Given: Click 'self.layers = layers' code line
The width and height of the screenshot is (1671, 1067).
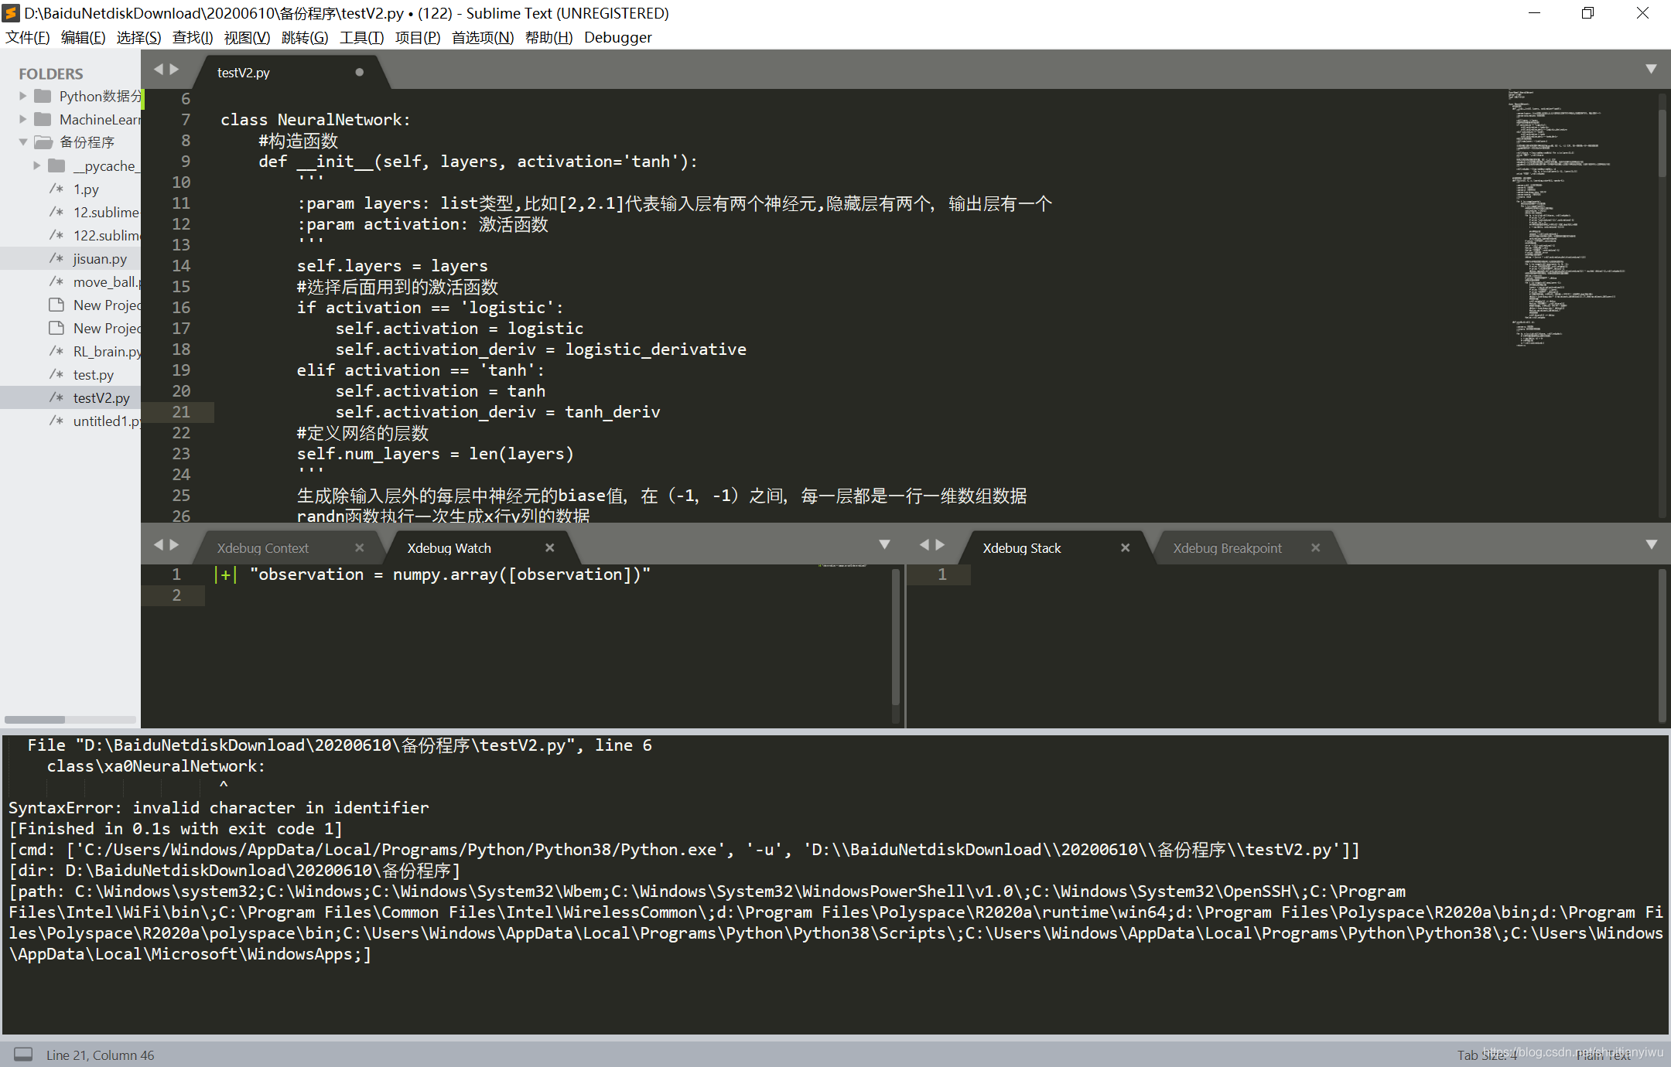Looking at the screenshot, I should 392,266.
